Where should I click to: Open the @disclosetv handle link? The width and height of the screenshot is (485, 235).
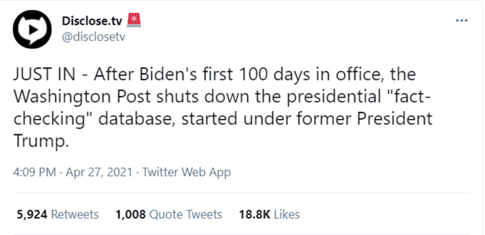[x=94, y=37]
